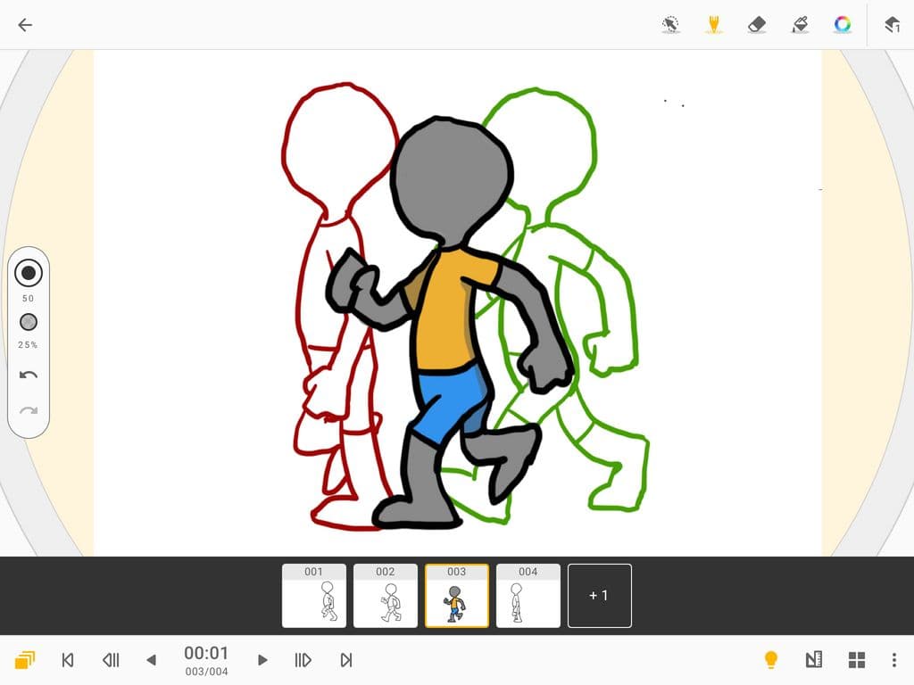
Task: Switch to the Eraser tool
Action: [756, 24]
